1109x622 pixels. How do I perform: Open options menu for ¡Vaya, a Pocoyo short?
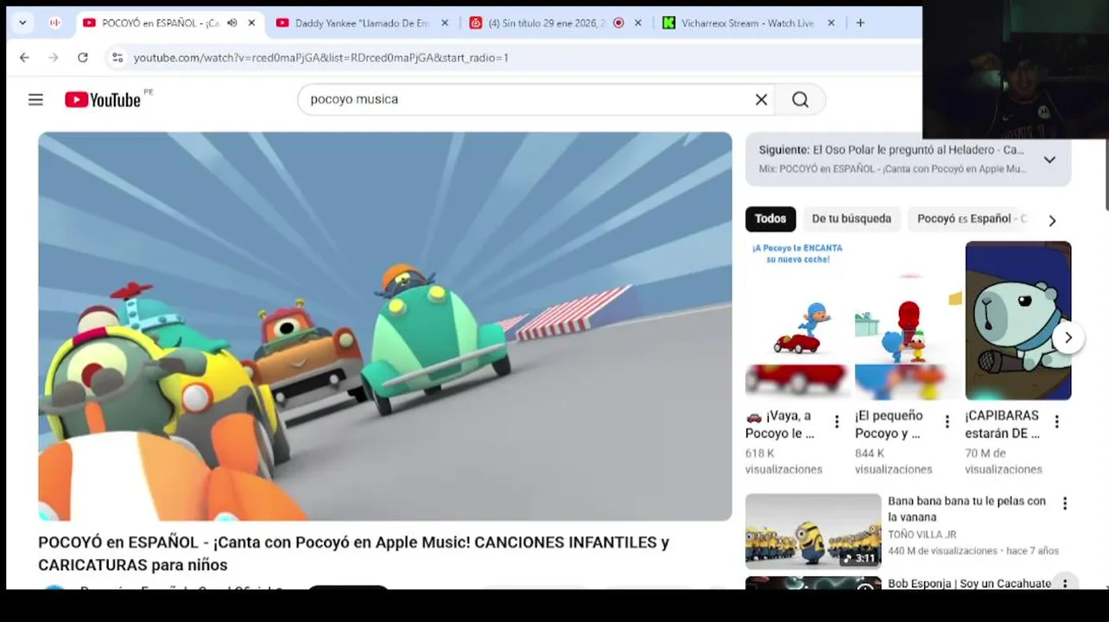tap(836, 422)
